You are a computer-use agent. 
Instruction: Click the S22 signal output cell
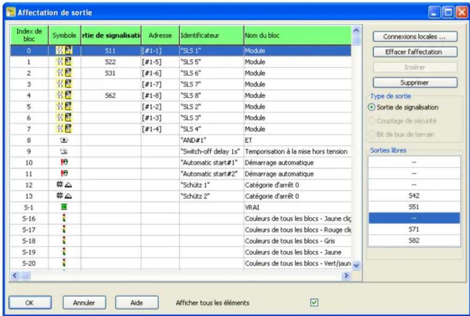click(x=111, y=62)
